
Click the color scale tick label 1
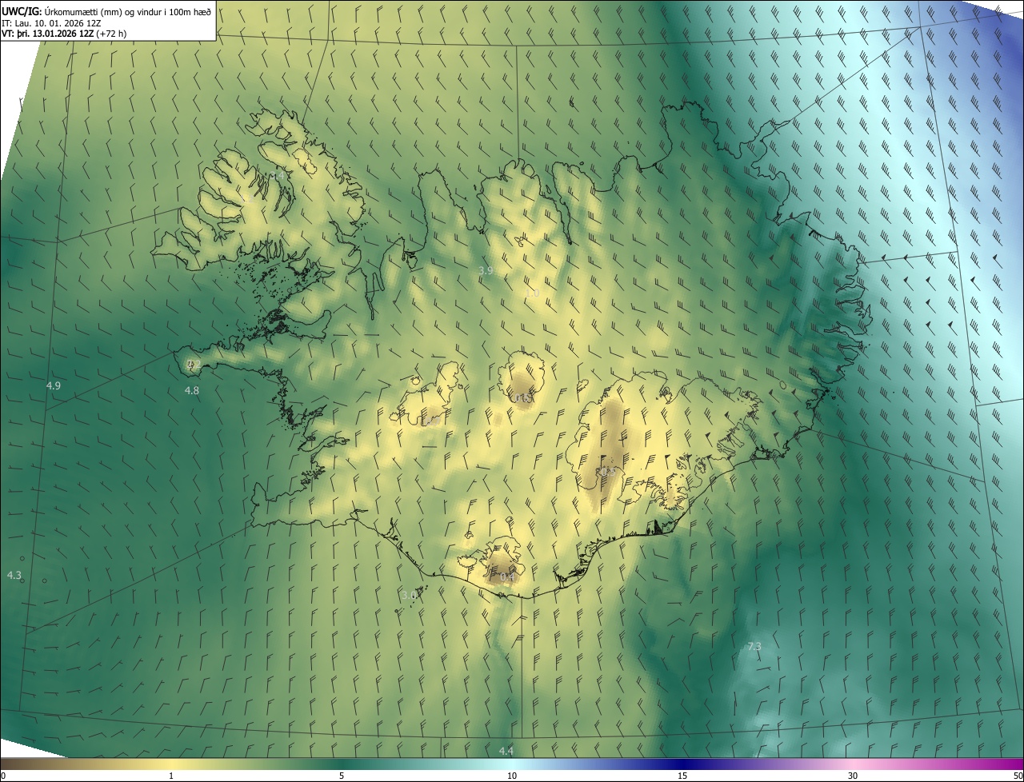coord(171,776)
